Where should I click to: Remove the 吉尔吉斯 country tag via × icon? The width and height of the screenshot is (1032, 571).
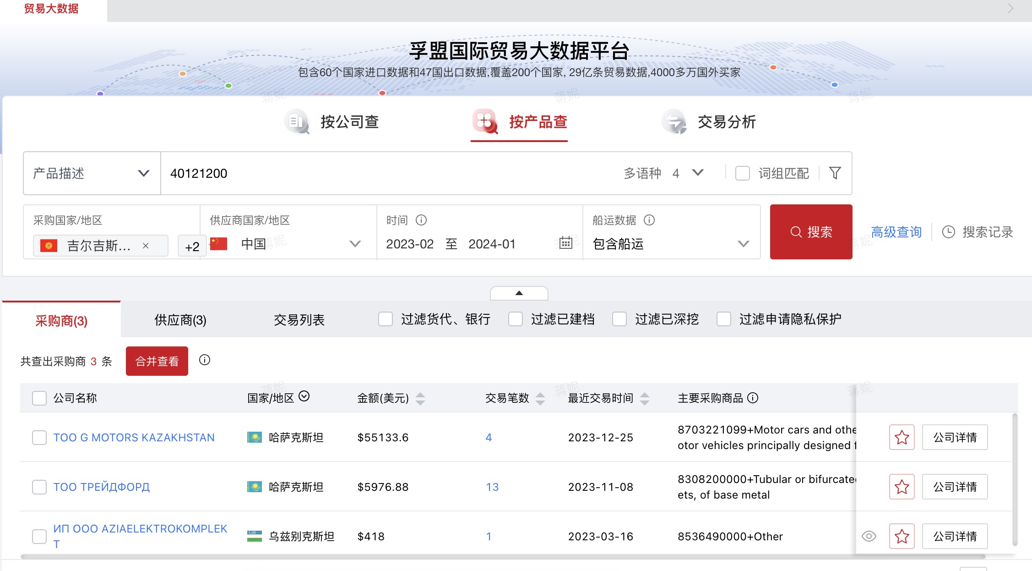(147, 246)
